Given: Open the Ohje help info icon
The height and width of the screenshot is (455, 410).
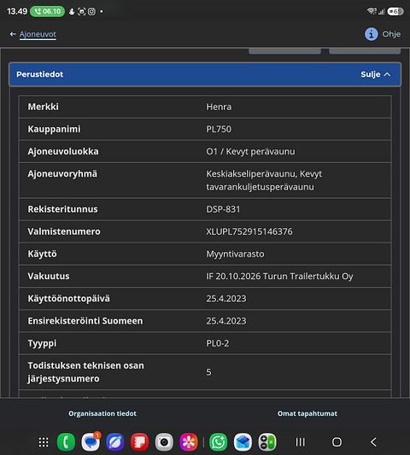Looking at the screenshot, I should pyautogui.click(x=371, y=34).
